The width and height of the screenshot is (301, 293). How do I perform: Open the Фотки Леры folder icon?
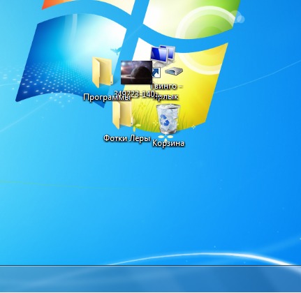123,115
